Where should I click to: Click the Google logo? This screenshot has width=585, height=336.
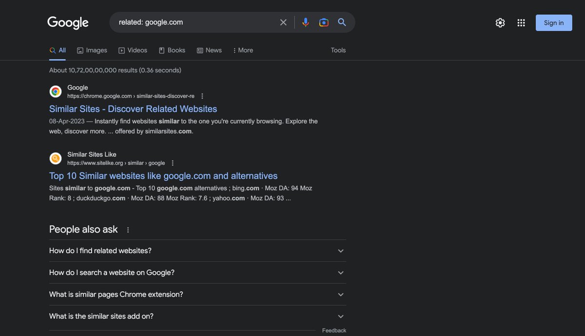[x=68, y=22]
